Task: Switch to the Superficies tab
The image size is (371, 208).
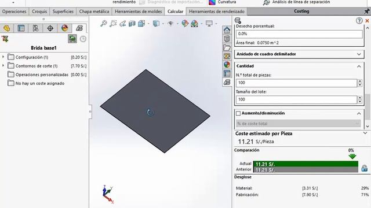Action: (63, 12)
